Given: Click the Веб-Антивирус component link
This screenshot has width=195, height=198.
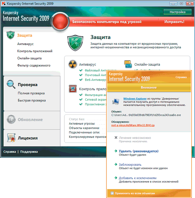Looking at the screenshot, I should [x=96, y=80].
